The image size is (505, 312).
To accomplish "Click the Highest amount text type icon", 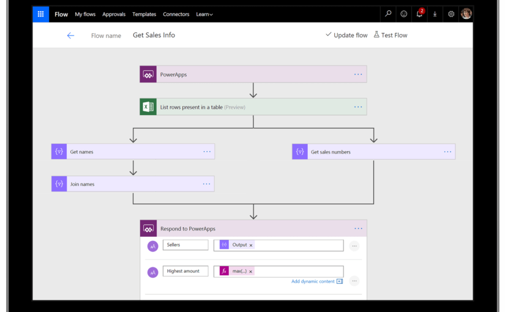I will pos(152,272).
